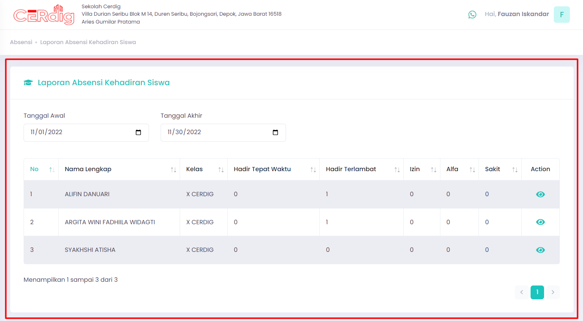Click the previous page chevron
The width and height of the screenshot is (583, 321).
pos(522,292)
